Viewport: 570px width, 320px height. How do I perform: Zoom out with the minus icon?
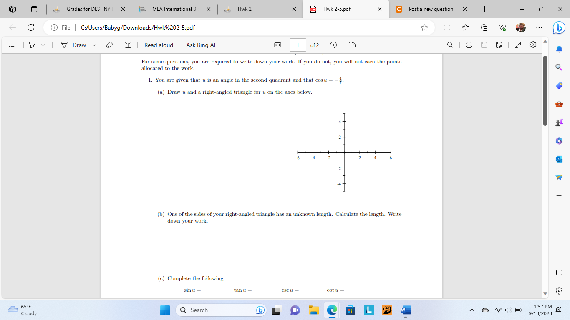[247, 45]
